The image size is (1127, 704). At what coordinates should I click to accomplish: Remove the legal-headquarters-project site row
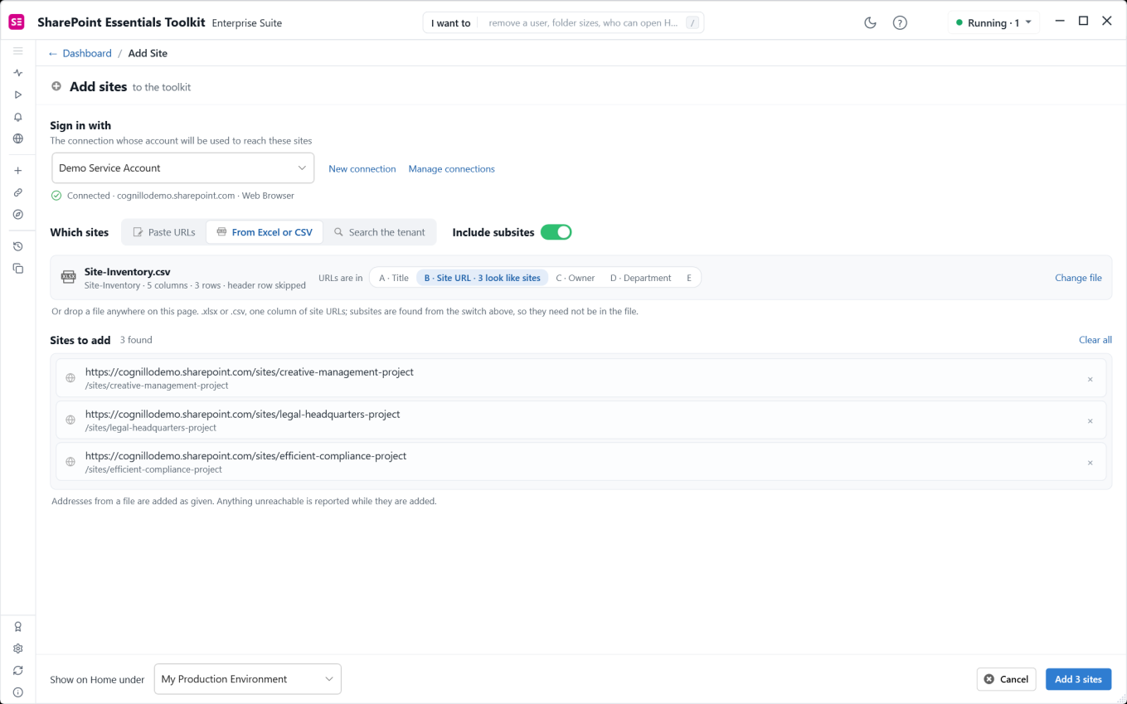click(x=1090, y=421)
